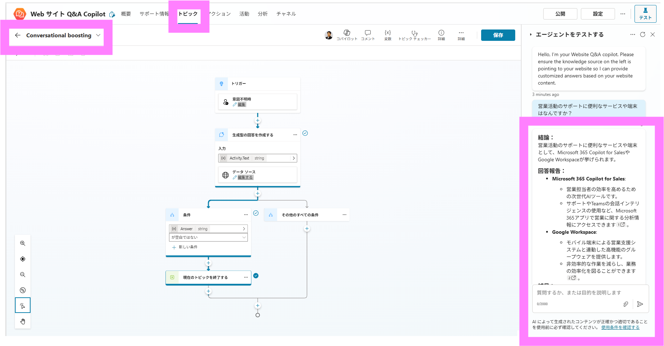Refresh the test agent conversation
Viewport: 664px width, 346px height.
(643, 34)
